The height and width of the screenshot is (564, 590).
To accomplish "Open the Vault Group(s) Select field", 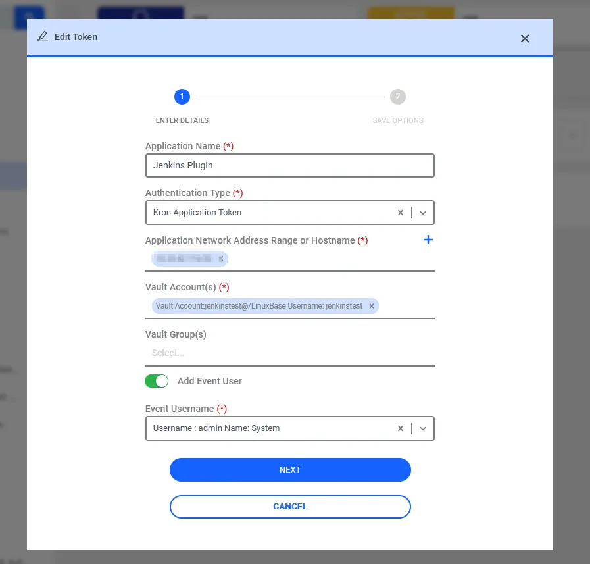I will click(x=289, y=353).
